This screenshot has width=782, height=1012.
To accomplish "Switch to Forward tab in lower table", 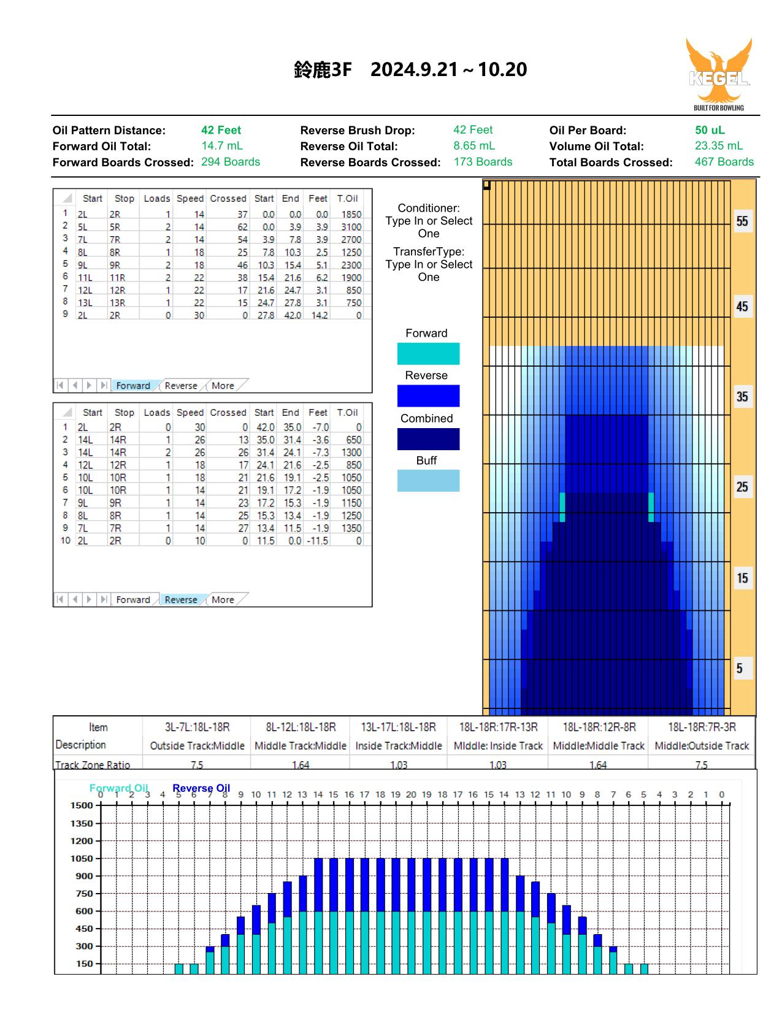I will tap(133, 600).
